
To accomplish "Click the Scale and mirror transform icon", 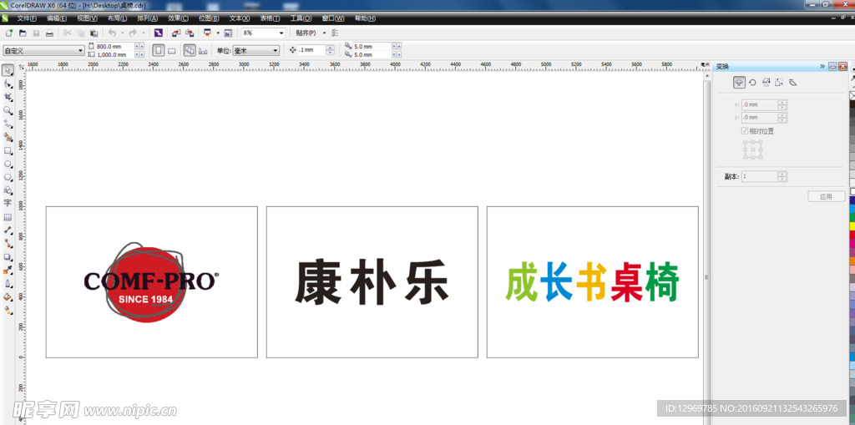I will pos(766,82).
